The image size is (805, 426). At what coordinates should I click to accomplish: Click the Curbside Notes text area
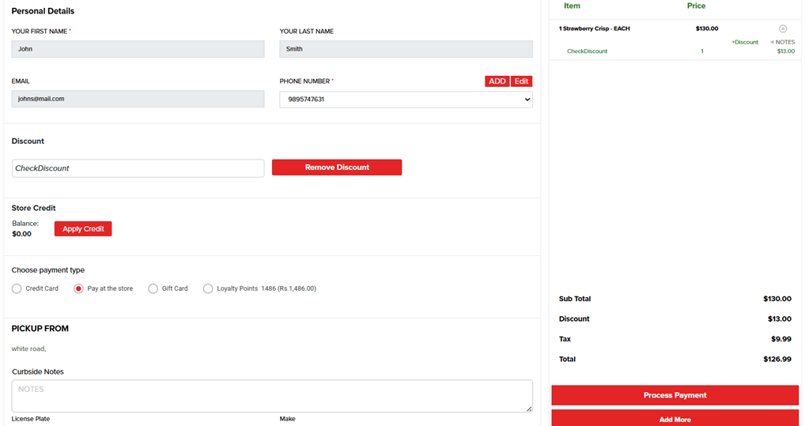point(271,395)
